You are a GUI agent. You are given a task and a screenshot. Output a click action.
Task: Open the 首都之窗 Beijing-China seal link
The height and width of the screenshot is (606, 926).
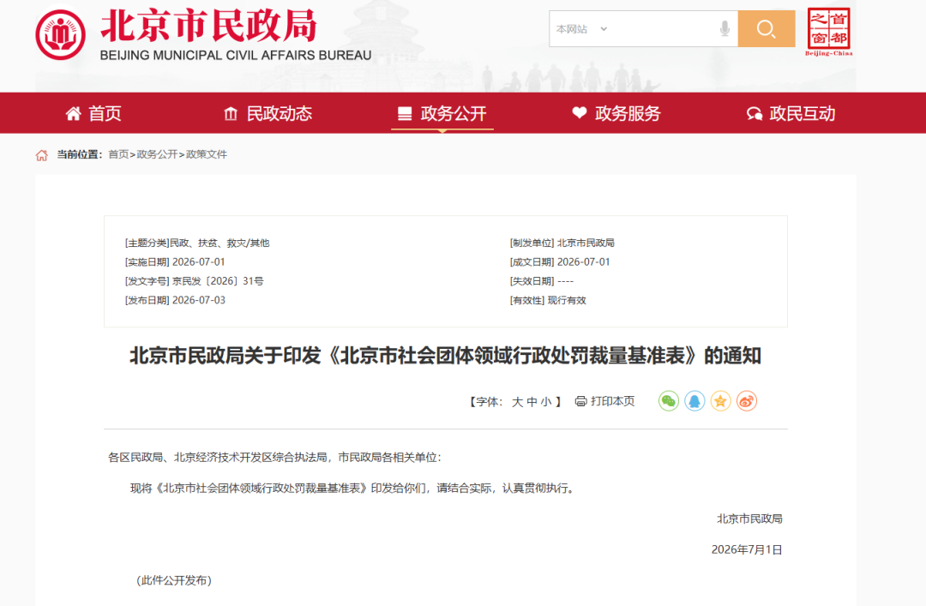pos(828,32)
